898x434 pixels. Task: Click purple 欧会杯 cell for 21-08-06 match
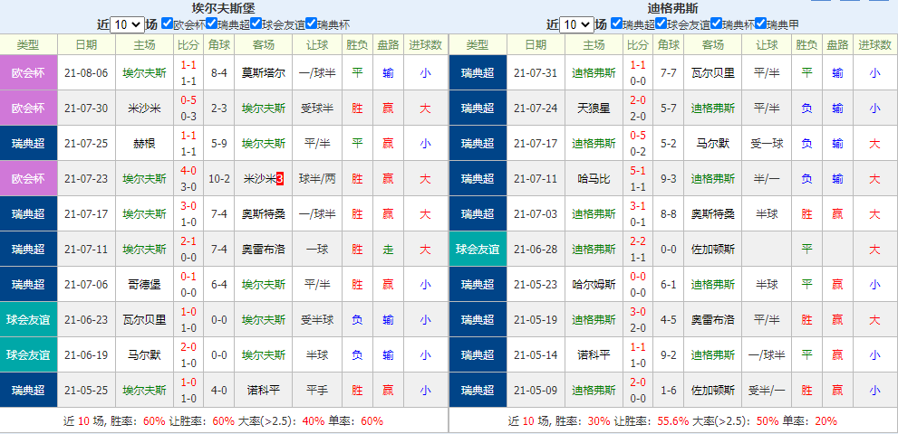point(28,73)
